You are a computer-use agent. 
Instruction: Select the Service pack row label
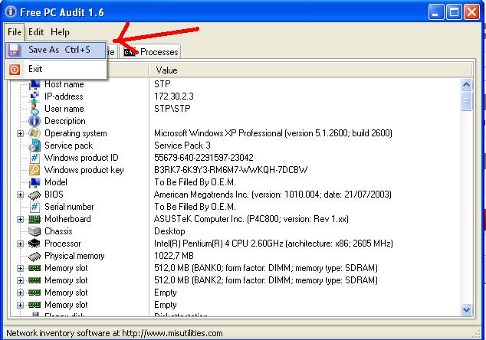tap(69, 145)
